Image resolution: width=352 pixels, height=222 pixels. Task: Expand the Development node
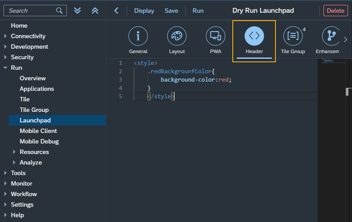(x=5, y=47)
